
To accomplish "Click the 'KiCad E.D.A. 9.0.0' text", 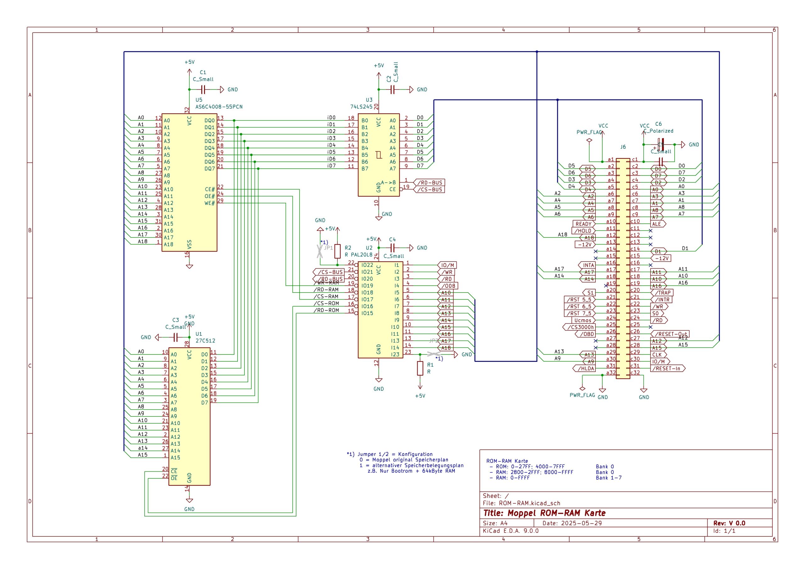I will pyautogui.click(x=511, y=531).
